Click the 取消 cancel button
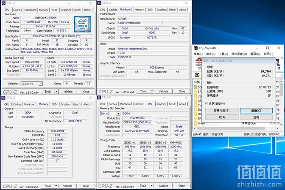This screenshot has width=285, height=190. pyautogui.click(x=222, y=117)
